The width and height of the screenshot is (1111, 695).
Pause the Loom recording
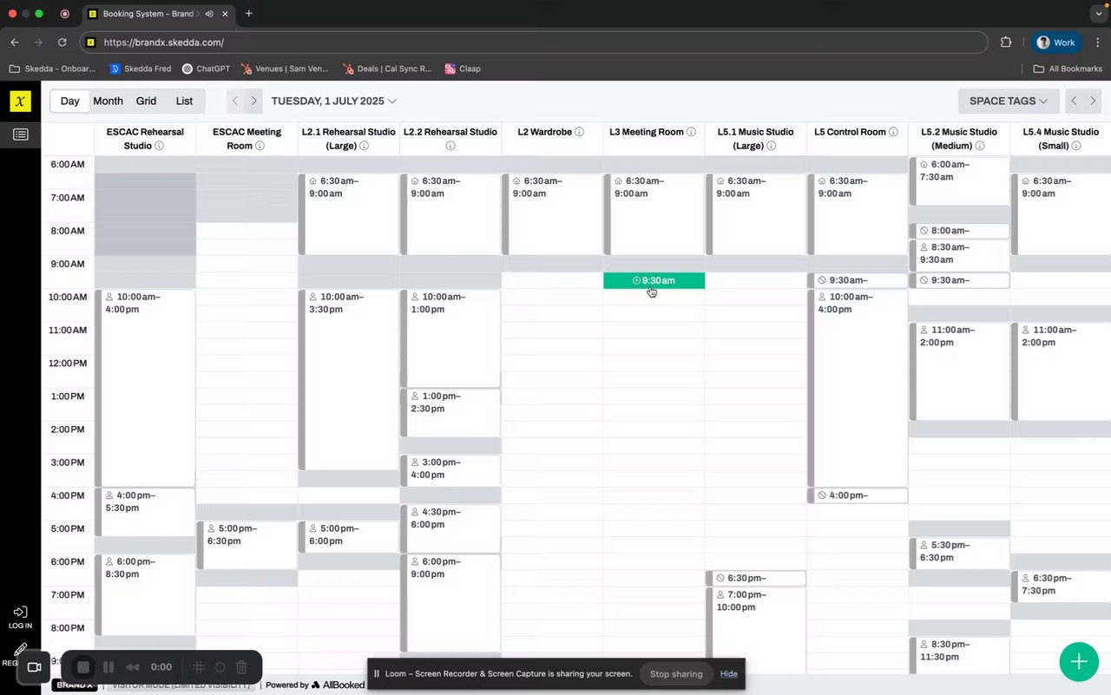(108, 667)
